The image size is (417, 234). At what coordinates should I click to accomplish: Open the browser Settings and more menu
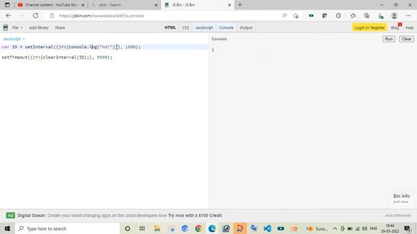[409, 16]
